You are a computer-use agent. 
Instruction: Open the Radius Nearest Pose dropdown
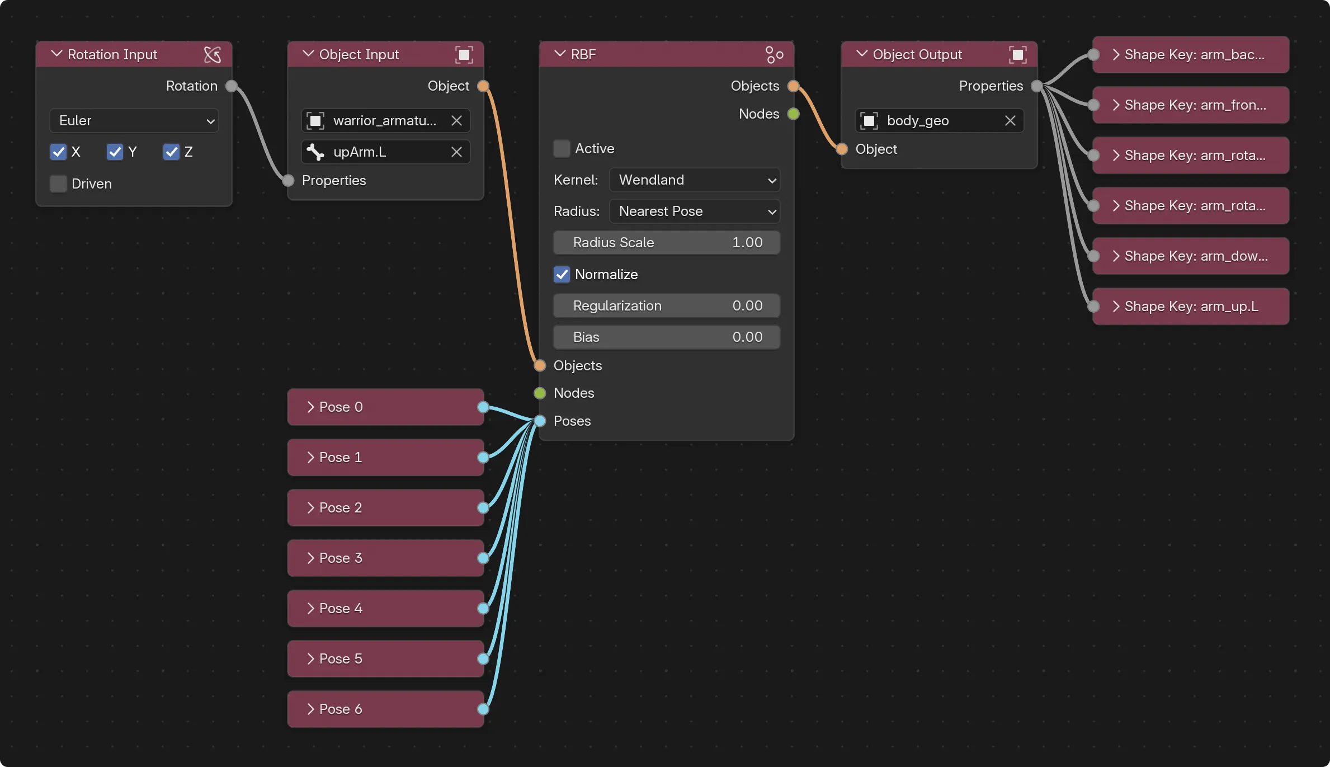point(695,211)
